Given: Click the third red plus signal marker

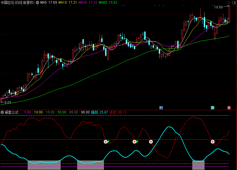Looking at the screenshot, I should pos(151,142).
